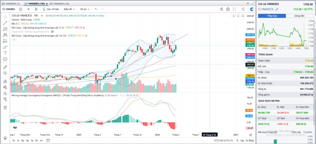Click the 07 Tháng 9 '26 date marker
Viewport: 316px width, 144px height.
tap(210, 135)
